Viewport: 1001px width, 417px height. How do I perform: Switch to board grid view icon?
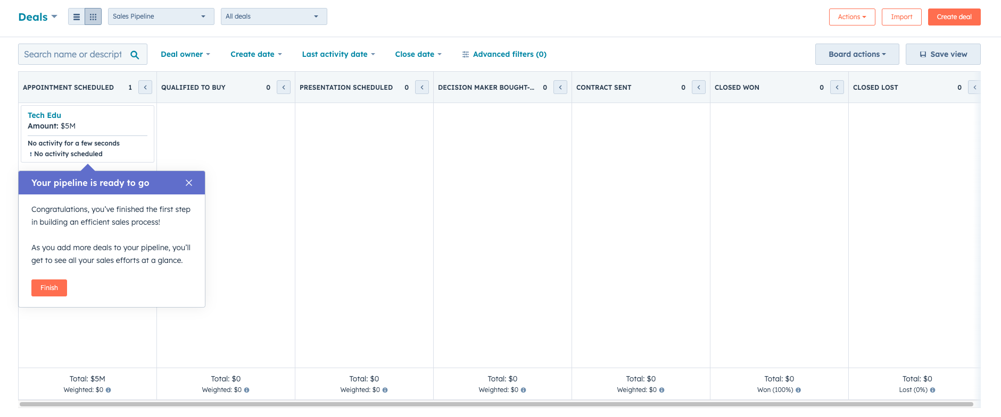click(93, 17)
